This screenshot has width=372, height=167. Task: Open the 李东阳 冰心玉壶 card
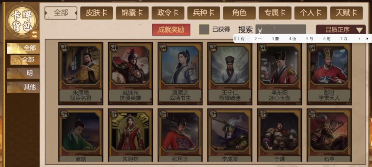(279, 74)
